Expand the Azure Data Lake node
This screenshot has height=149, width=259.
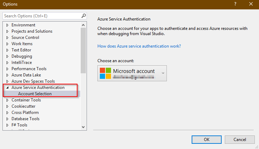(7, 75)
